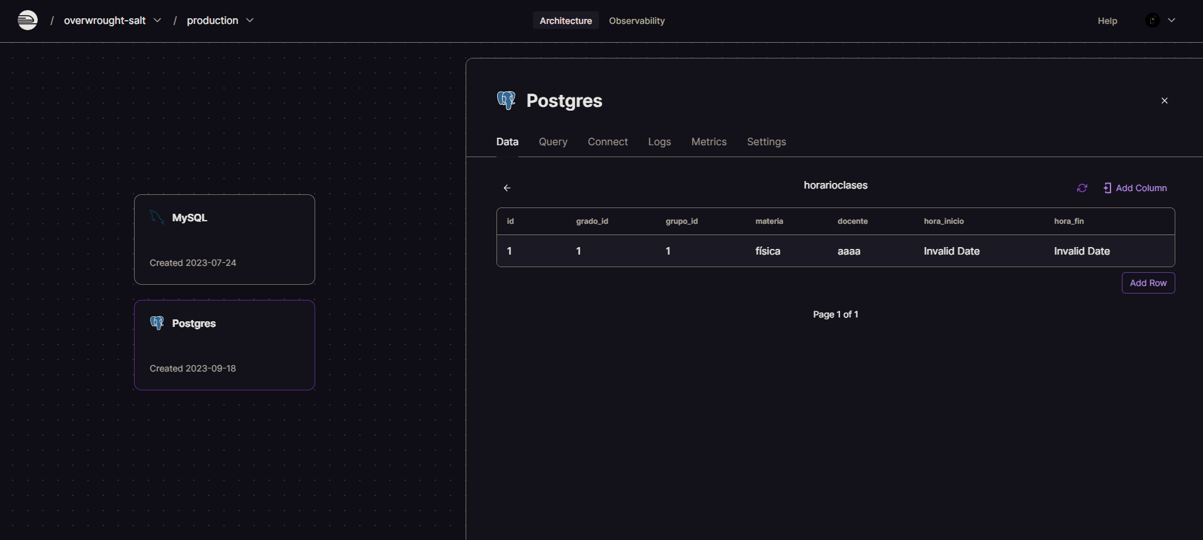Select the Postgres service card
1203x540 pixels.
click(225, 345)
